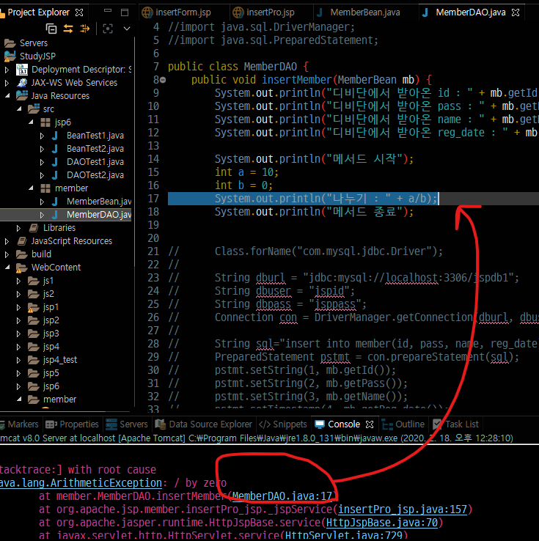Select the jsp3 folder
This screenshot has width=539, height=541.
coord(43,334)
